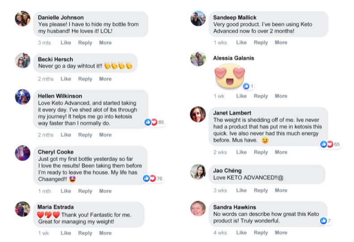Click the reaction count on Cheryl Cooke's comment
This screenshot has height=242, width=354.
tap(159, 178)
